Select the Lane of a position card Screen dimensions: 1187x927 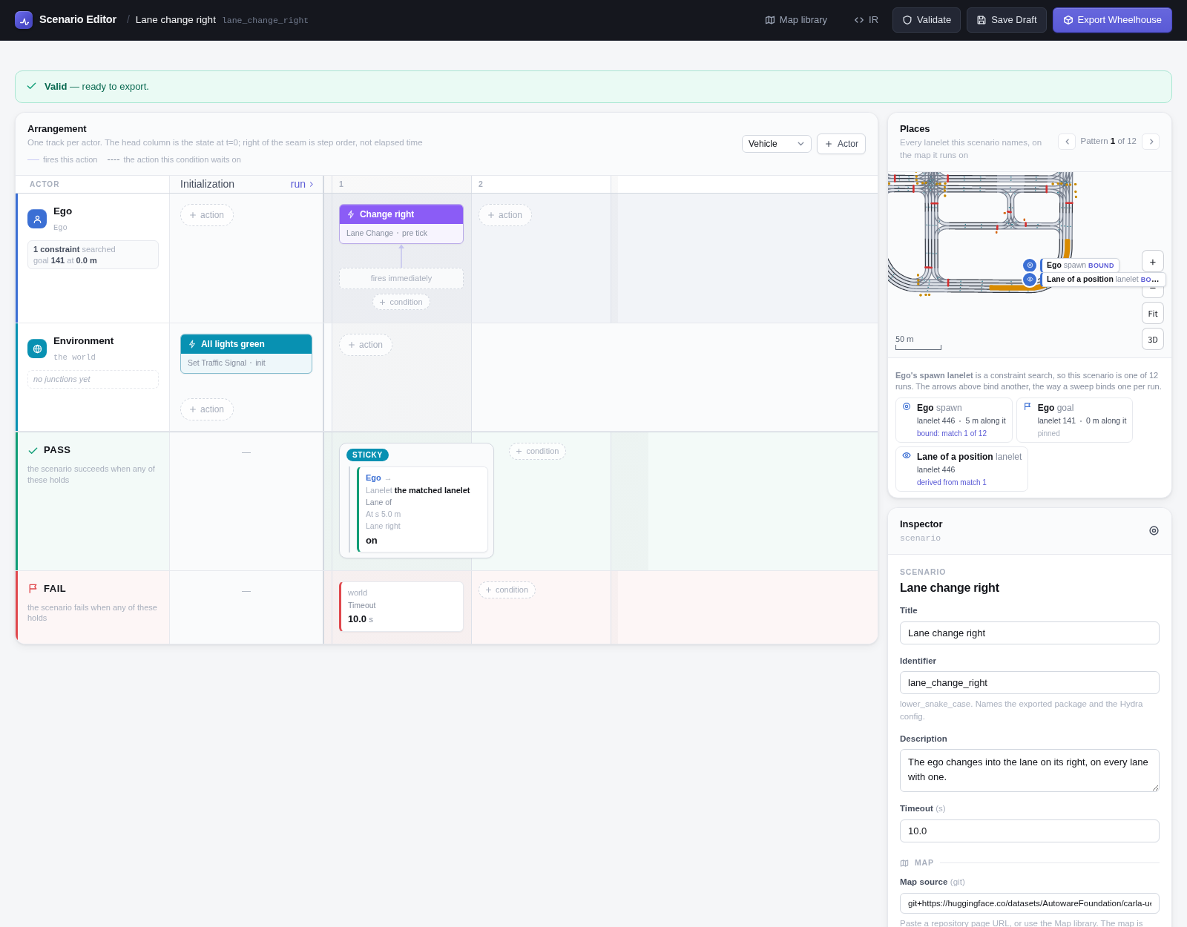pyautogui.click(x=961, y=469)
